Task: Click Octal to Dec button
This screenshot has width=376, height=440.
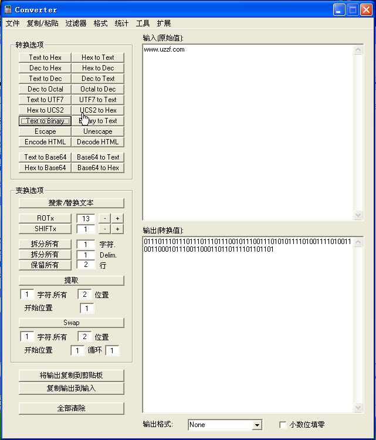Action: pos(98,89)
